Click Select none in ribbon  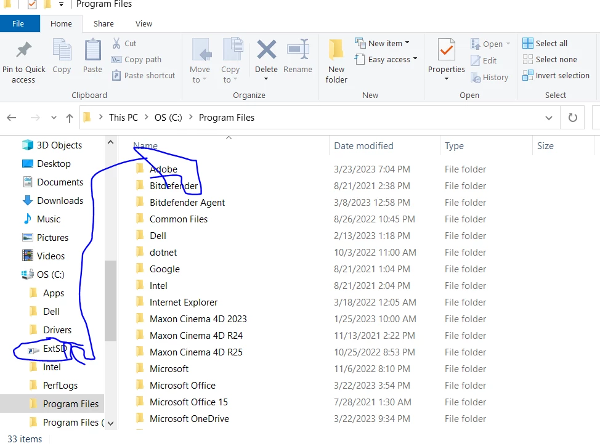pyautogui.click(x=549, y=59)
